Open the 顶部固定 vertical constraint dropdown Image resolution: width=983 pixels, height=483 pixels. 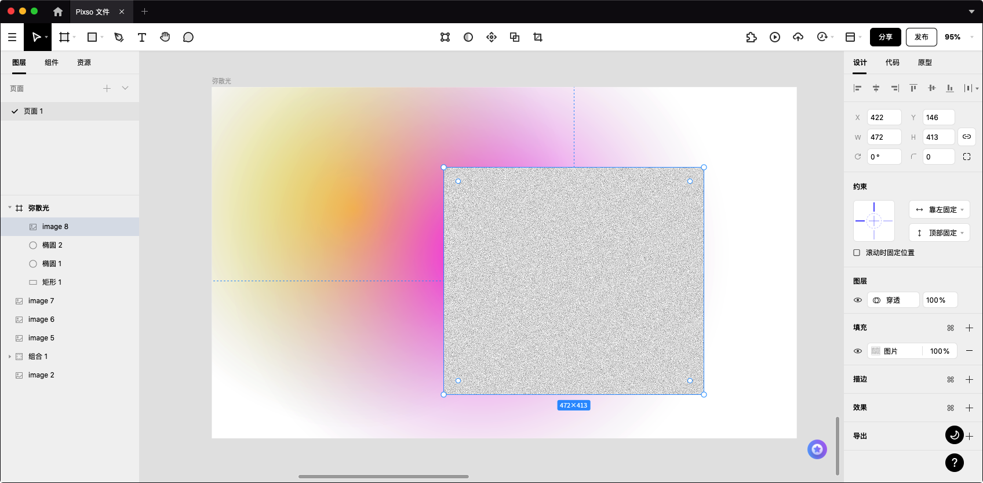940,233
